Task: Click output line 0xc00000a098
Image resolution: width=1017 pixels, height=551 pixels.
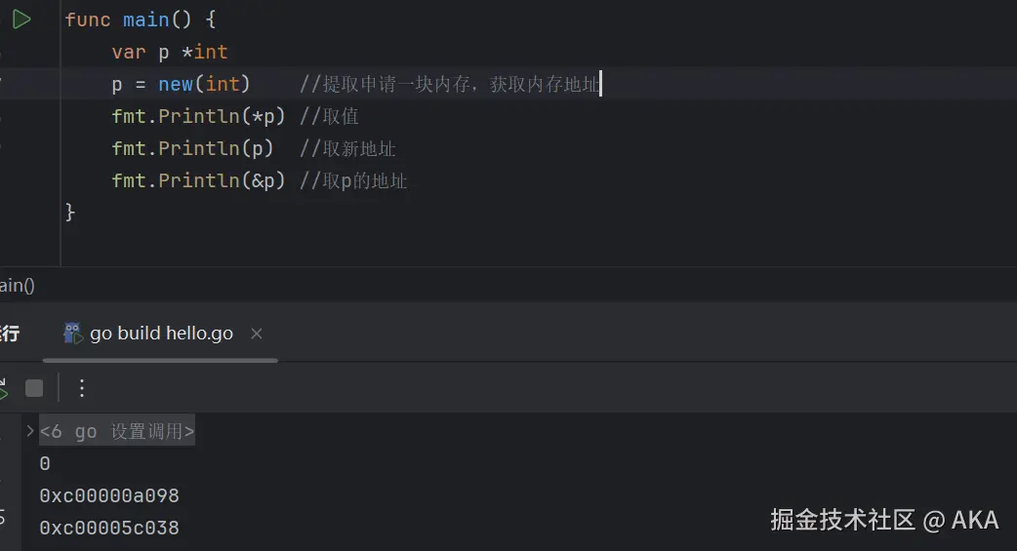Action: point(109,495)
